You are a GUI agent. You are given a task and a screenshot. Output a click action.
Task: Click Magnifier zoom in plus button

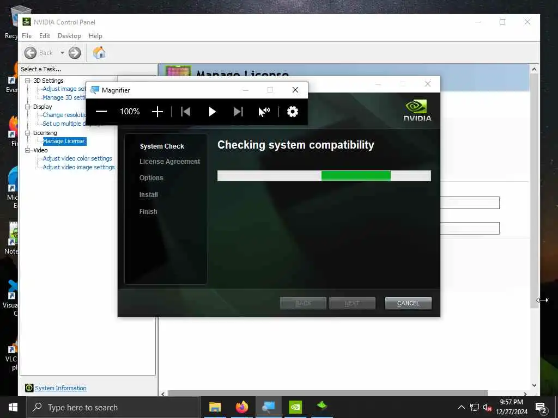coord(157,112)
